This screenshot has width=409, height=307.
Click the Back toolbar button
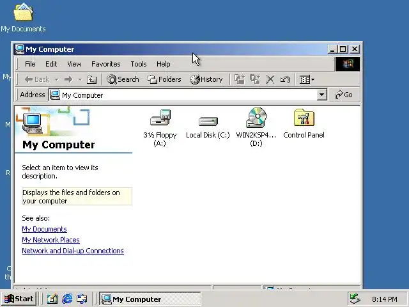tap(37, 79)
